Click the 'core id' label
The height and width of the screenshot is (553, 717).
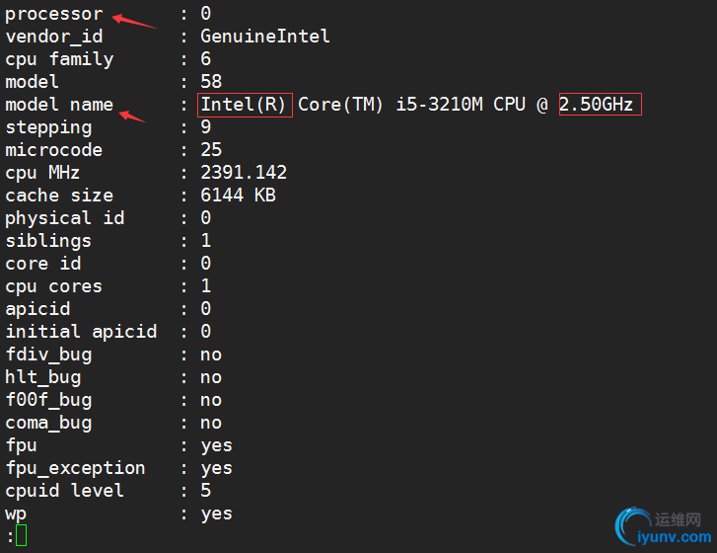(43, 264)
